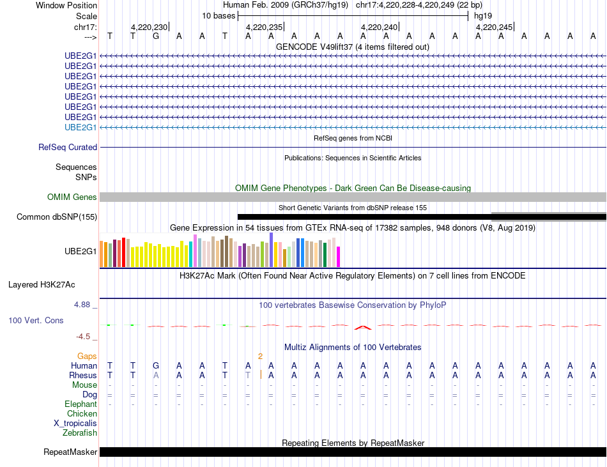Screen dimensions: 607x467
Task: Click the 4,220,240 ruler position marker
Action: pos(379,27)
